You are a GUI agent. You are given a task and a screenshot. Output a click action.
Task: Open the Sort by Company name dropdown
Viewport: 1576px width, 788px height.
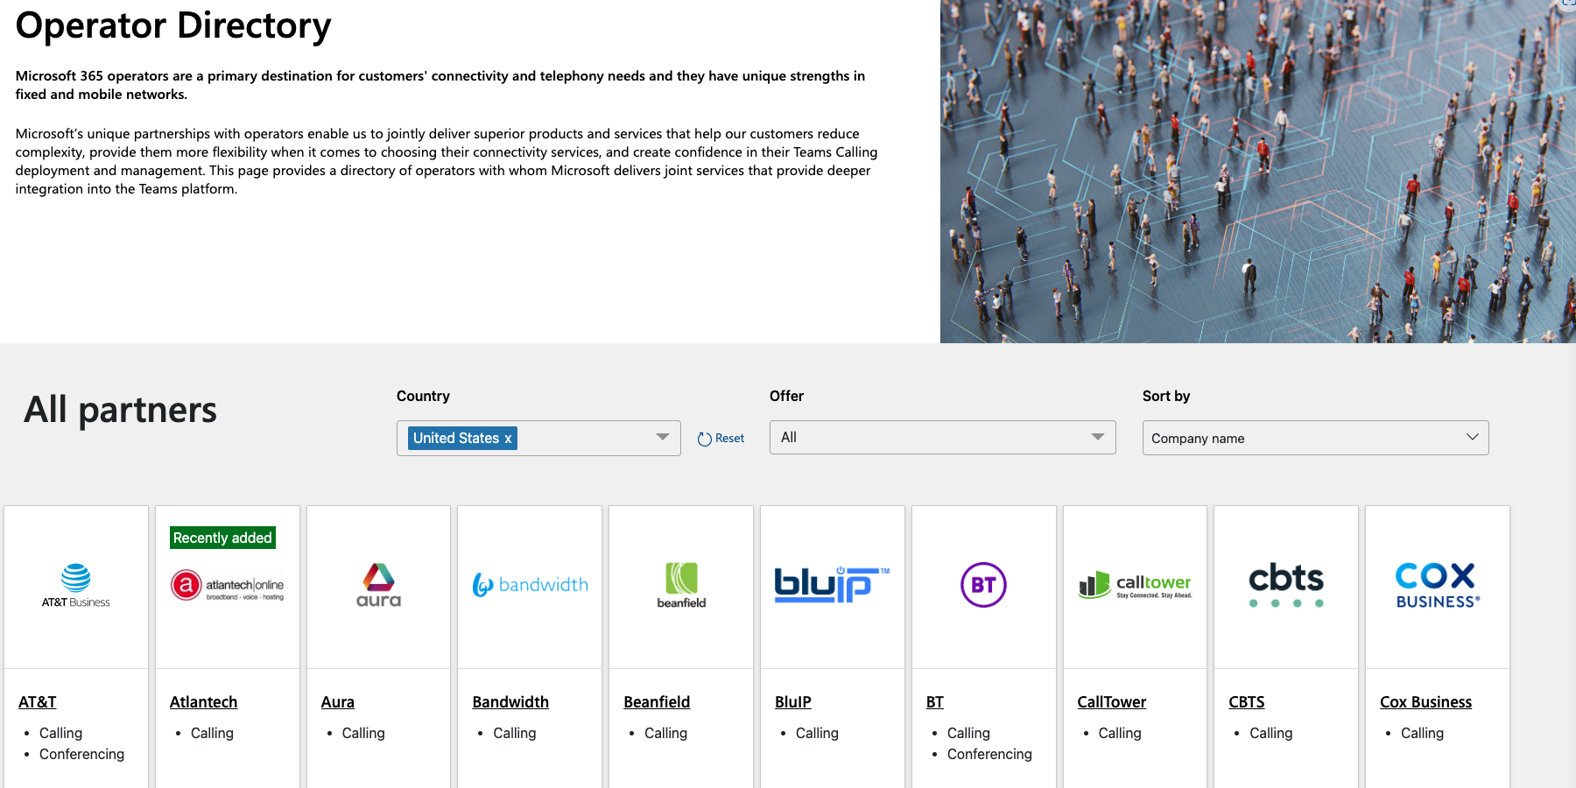(x=1314, y=438)
